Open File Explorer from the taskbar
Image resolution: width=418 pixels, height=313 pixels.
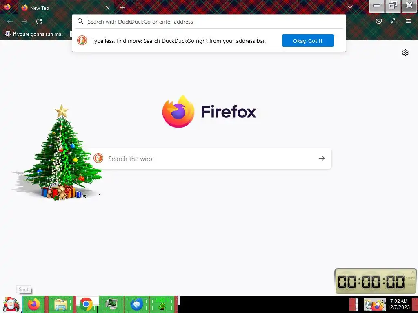[x=60, y=304]
